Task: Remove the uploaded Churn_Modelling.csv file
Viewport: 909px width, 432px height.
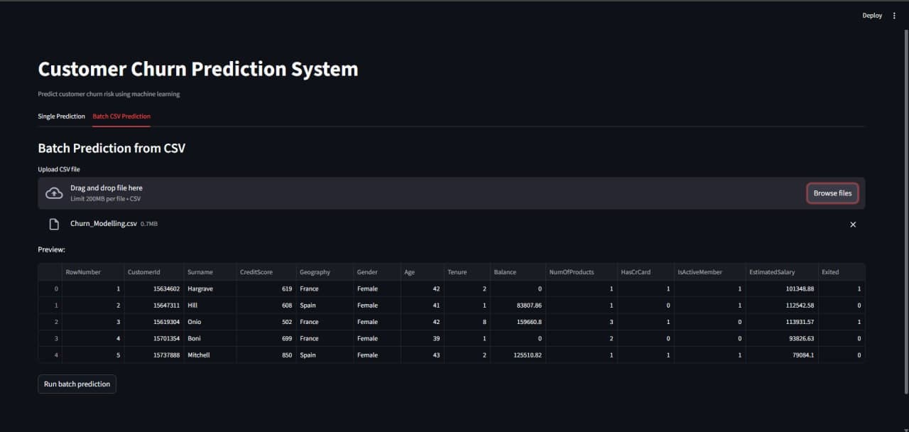Action: pos(853,224)
